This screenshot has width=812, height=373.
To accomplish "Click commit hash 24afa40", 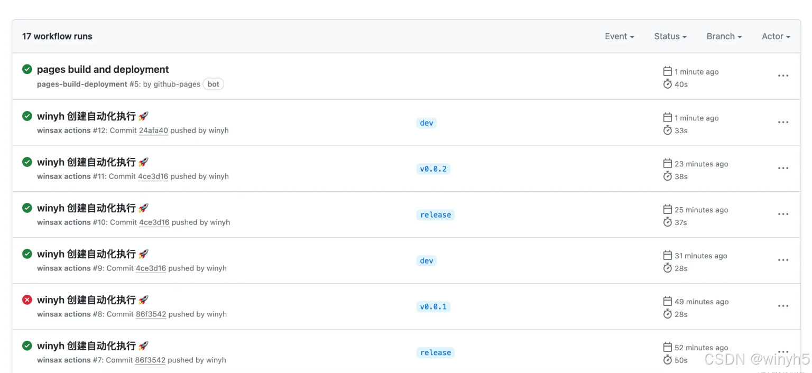I will point(153,130).
